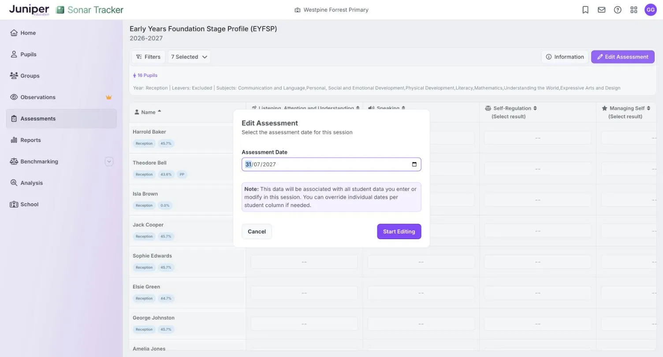
Task: Click the pupil name Harrold Baker
Action: click(x=149, y=132)
